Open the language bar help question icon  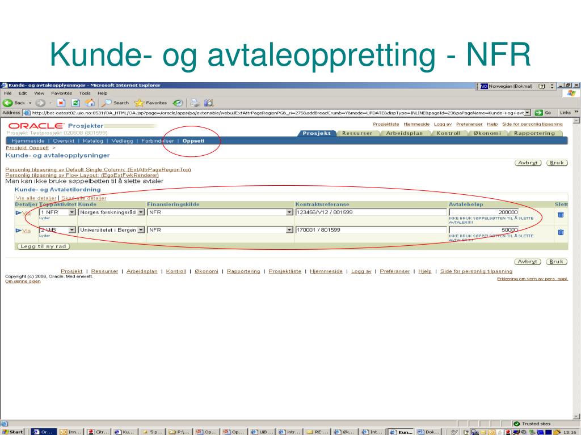pos(542,86)
